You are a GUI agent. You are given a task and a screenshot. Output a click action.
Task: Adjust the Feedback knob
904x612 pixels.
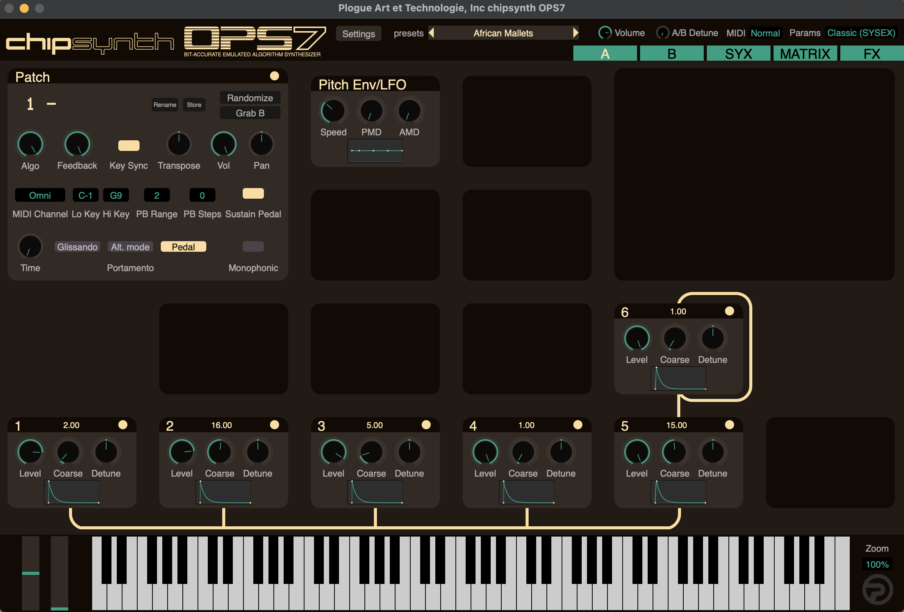(x=77, y=144)
